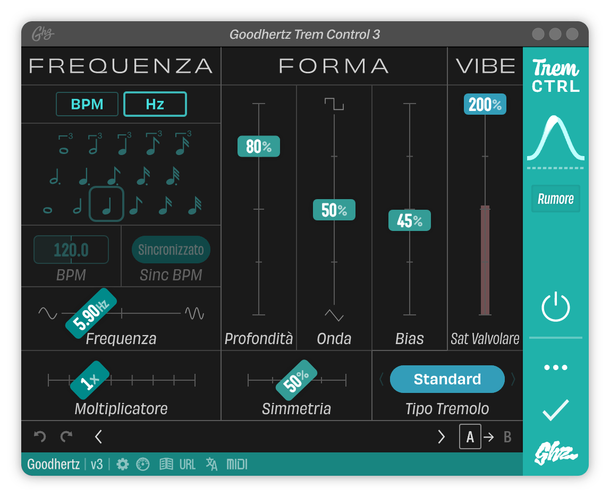This screenshot has width=610, height=497.
Task: Switch frequency mode to BPM
Action: 87,104
